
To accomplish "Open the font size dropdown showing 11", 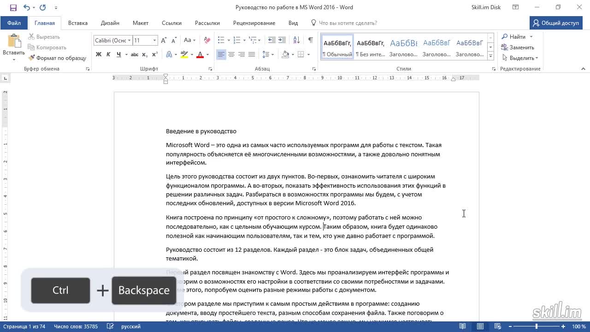I will tap(155, 41).
